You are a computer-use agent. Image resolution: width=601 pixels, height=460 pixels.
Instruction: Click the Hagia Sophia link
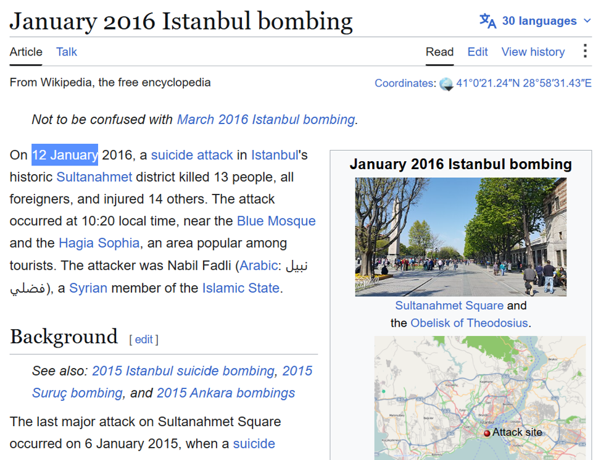[99, 243]
